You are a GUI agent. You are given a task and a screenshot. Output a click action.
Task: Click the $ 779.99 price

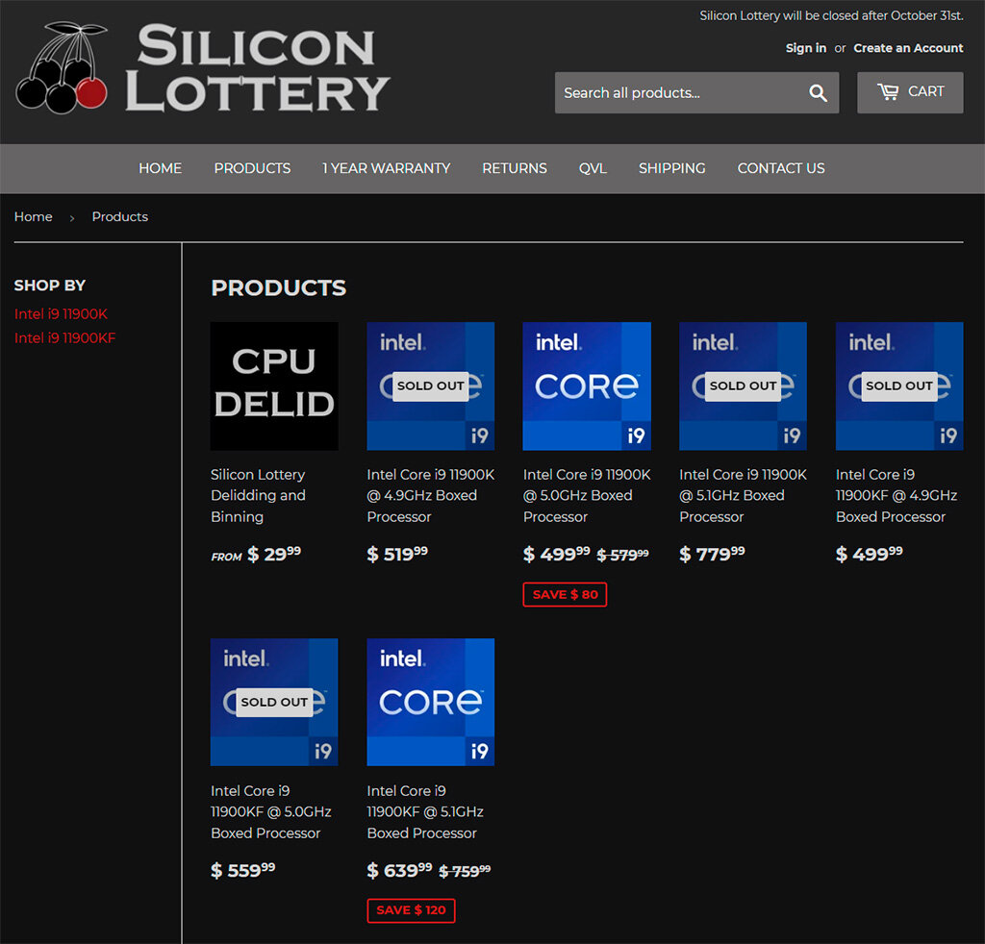[712, 554]
